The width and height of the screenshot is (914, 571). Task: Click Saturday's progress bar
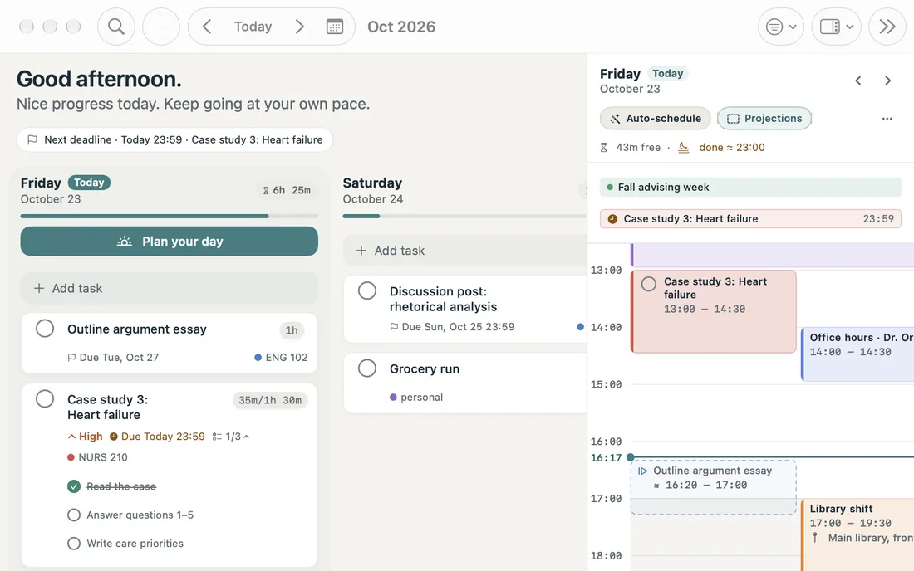pyautogui.click(x=464, y=216)
